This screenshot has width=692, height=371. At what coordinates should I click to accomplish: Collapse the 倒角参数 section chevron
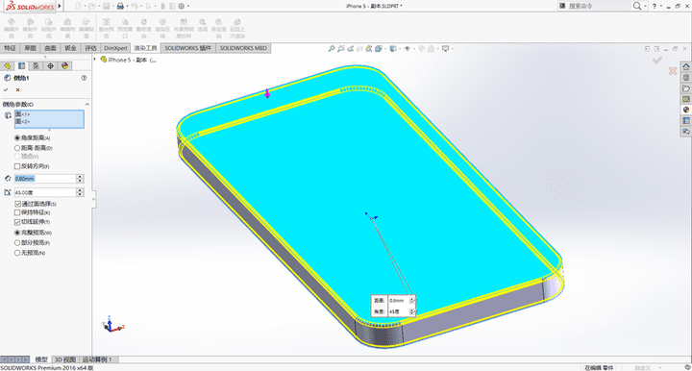[x=86, y=105]
